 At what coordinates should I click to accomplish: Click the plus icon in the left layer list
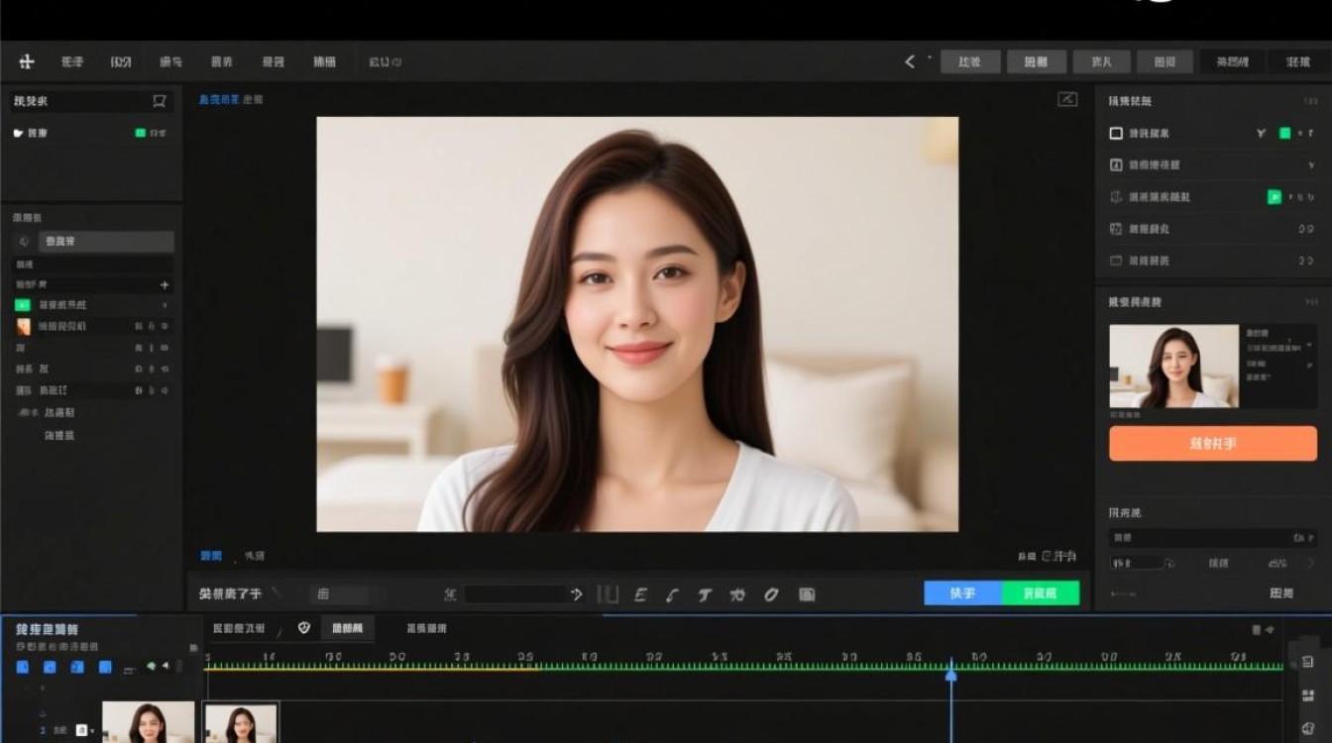tap(165, 285)
